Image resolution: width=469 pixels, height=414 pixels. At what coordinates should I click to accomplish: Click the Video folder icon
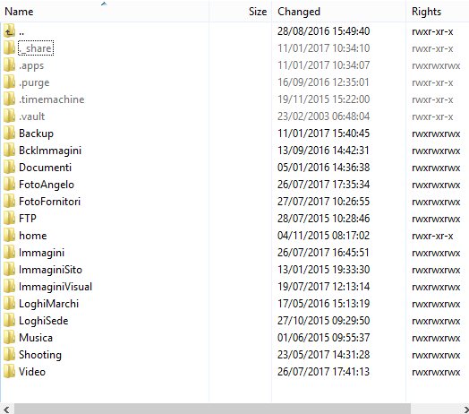[x=9, y=372]
